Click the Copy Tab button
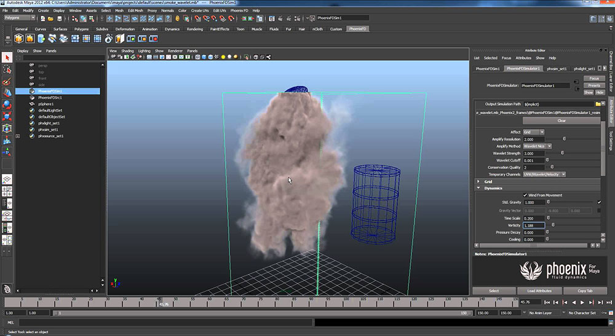This screenshot has width=615, height=336. click(x=585, y=291)
